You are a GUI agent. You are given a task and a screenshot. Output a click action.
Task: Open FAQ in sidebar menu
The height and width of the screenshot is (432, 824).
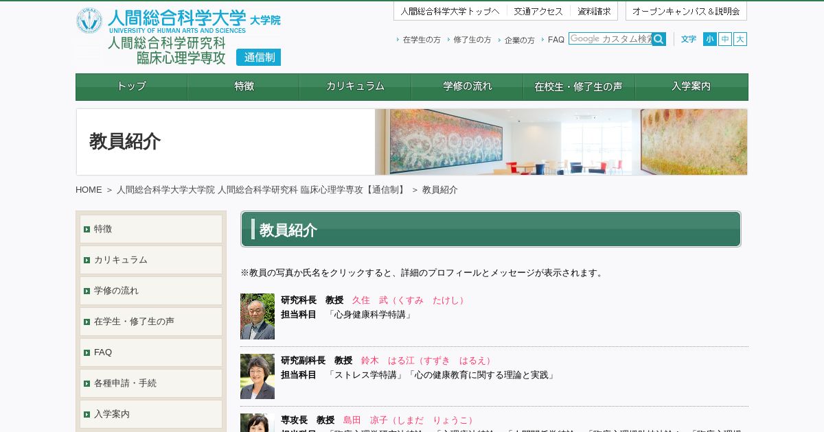coord(151,352)
